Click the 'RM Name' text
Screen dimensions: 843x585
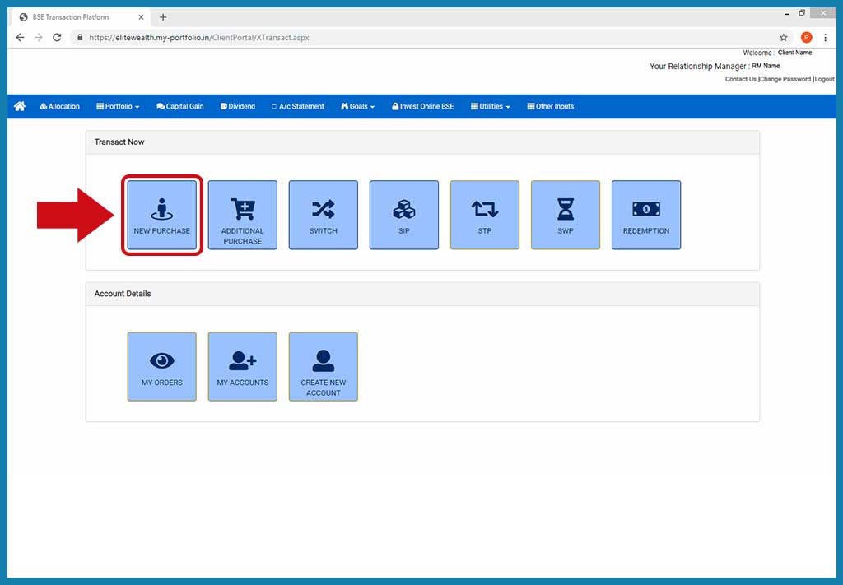tap(766, 66)
